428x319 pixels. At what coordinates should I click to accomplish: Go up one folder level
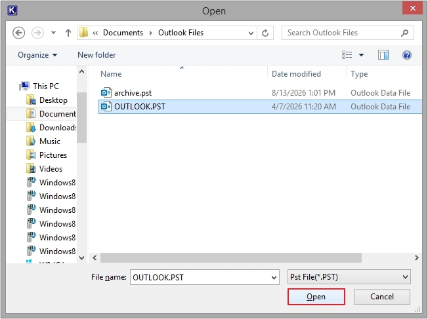pyautogui.click(x=68, y=33)
